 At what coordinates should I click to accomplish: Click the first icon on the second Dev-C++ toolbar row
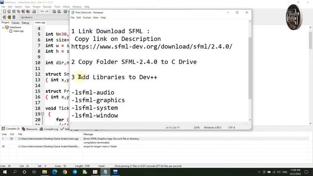tap(4, 17)
